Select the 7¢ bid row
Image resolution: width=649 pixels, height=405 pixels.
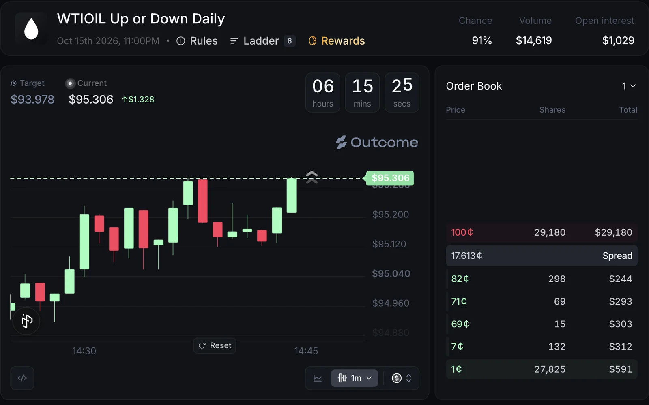pyautogui.click(x=542, y=347)
